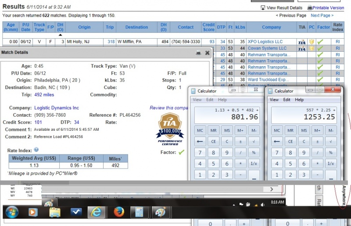Open View menu in right Calculator
Image resolution: width=351 pixels, height=226 pixels.
pyautogui.click(x=274, y=100)
